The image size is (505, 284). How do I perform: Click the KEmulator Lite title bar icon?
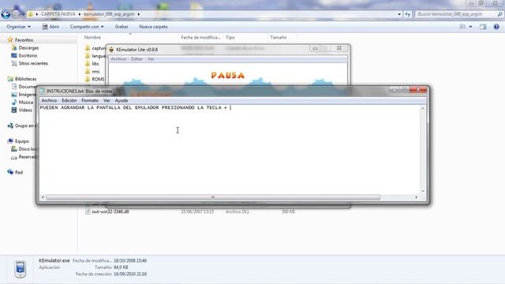point(111,49)
